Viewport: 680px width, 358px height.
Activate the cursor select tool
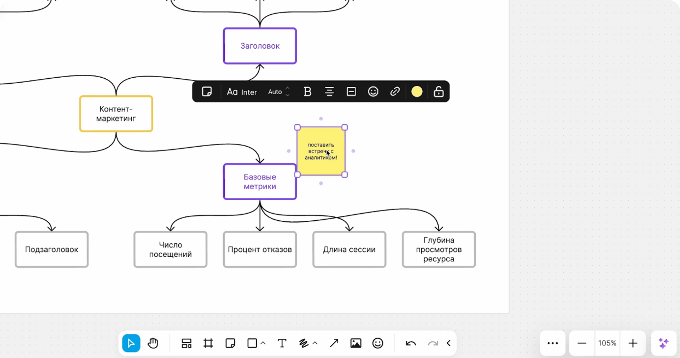(x=131, y=343)
